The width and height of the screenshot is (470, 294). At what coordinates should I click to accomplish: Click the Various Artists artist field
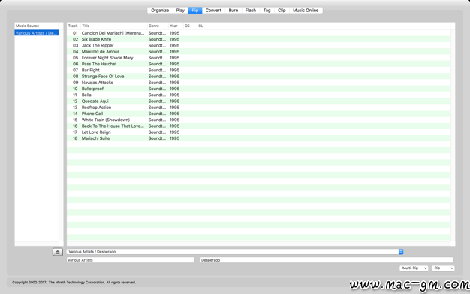pos(131,260)
